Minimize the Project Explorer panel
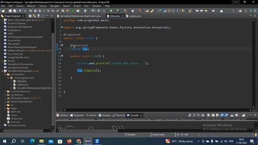The image size is (258, 145). coord(48,16)
